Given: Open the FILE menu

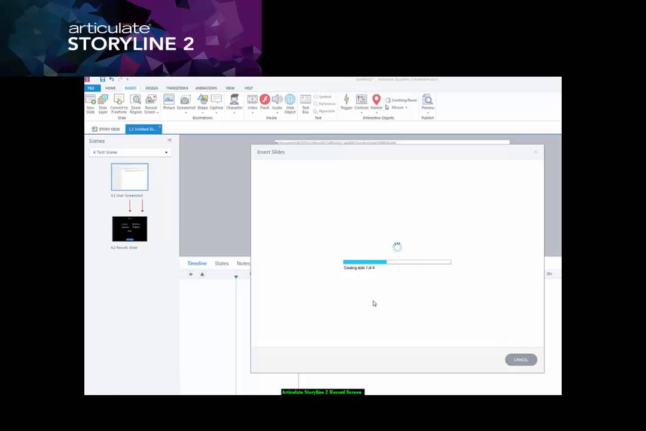Looking at the screenshot, I should coord(92,88).
